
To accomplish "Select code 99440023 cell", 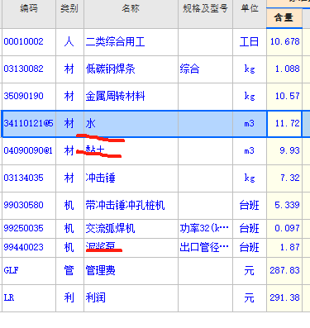I will pos(29,247).
